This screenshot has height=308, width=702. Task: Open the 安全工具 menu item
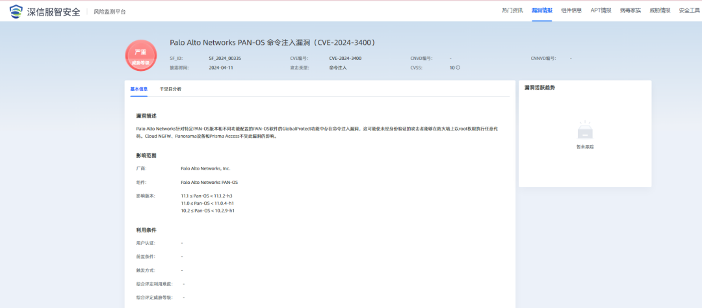[690, 11]
